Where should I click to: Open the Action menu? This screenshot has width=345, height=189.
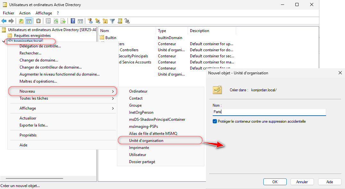pyautogui.click(x=25, y=13)
